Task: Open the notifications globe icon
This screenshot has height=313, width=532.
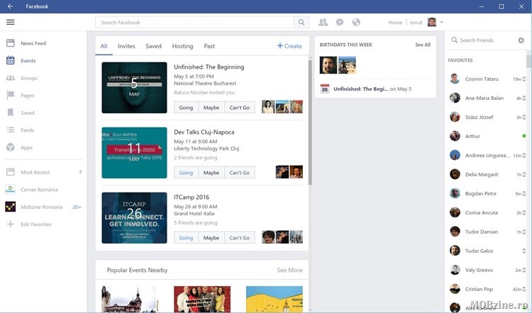Action: click(356, 23)
